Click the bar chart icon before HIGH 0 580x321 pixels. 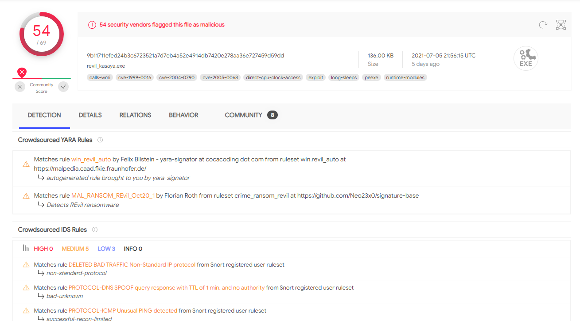point(26,248)
